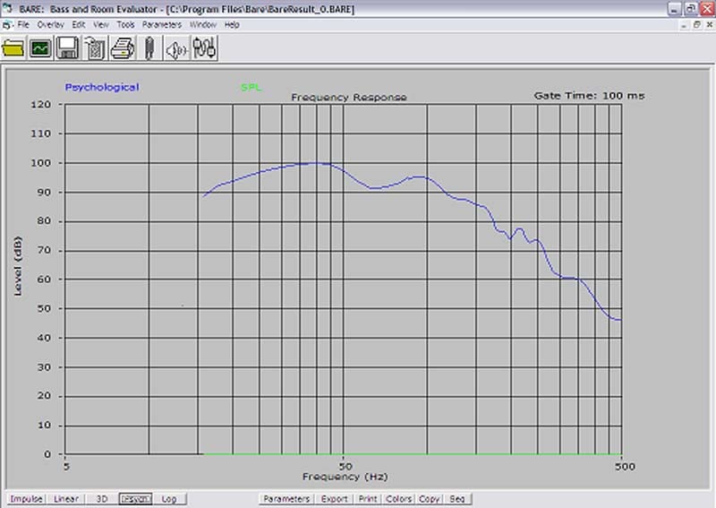Click the speaker sound icon in toolbar
This screenshot has height=508, width=716.
(177, 48)
